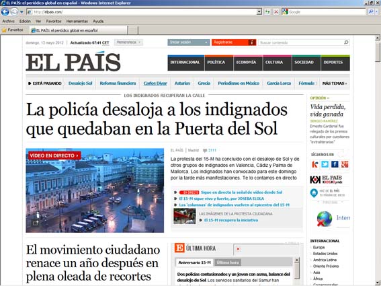Viewport: 381px width, 286px height.
Task: Open the Carlos Dívar topic
Action: tap(155, 83)
